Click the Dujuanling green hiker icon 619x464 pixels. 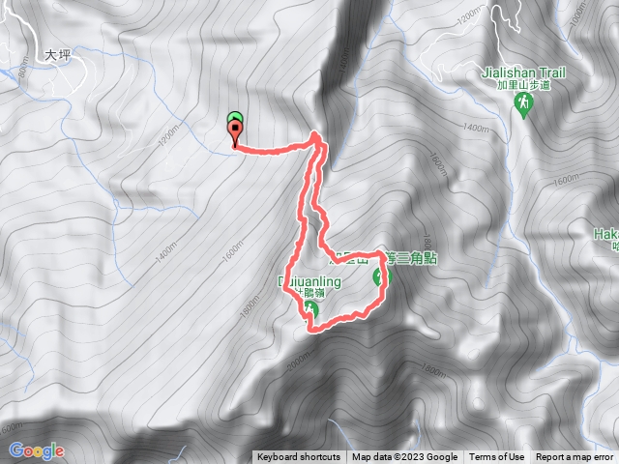coord(310,308)
